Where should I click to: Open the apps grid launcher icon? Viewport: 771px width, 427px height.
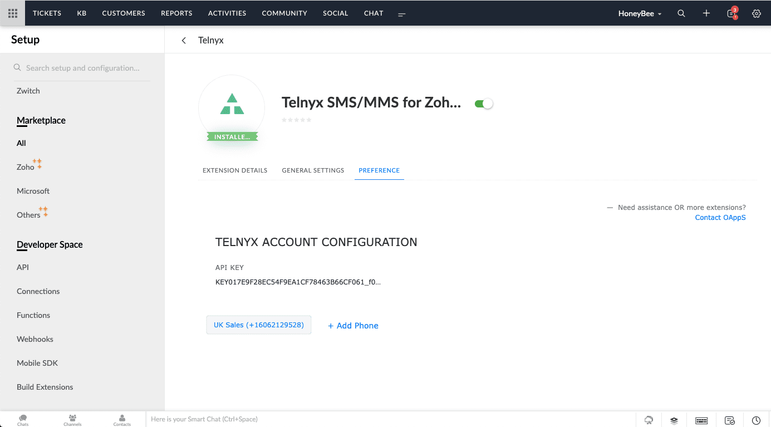point(12,13)
